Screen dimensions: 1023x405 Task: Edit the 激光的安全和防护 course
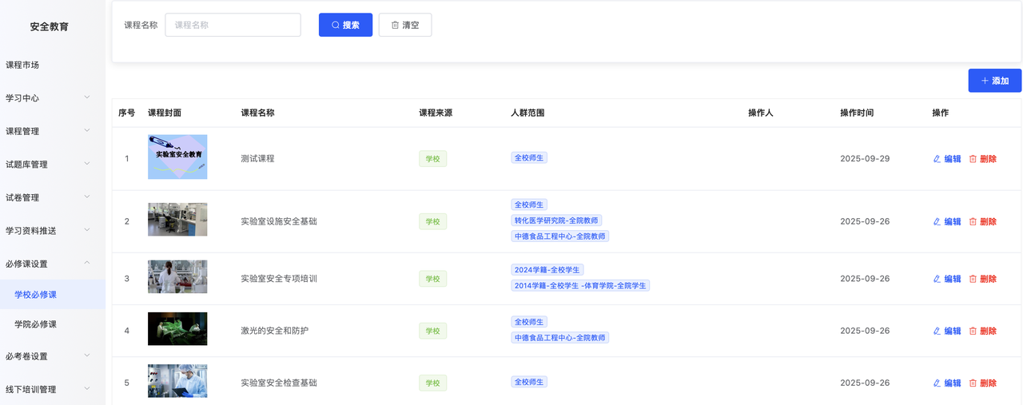coord(947,331)
